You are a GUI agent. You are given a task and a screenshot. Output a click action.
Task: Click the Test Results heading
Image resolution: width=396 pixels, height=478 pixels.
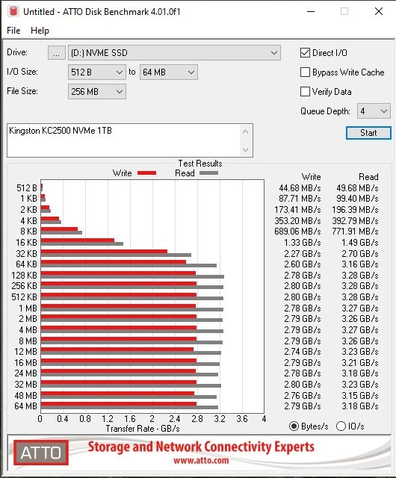200,164
